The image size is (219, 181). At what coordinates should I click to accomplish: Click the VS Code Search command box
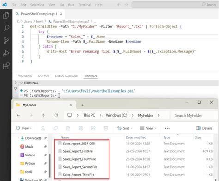point(175,5)
